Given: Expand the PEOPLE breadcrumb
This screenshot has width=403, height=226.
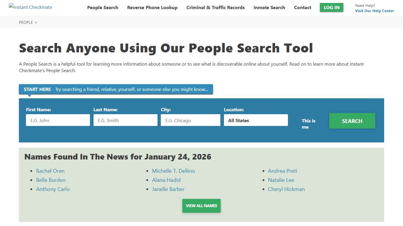Looking at the screenshot, I should click(26, 22).
